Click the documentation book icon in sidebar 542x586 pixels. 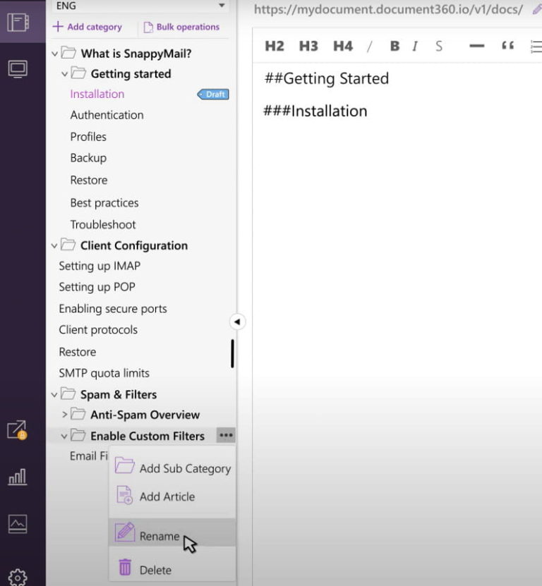tap(17, 22)
